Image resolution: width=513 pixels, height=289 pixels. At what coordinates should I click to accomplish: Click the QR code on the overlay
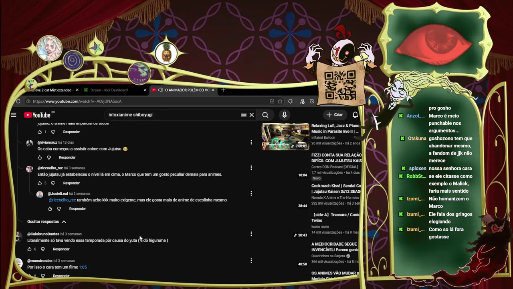tap(340, 85)
